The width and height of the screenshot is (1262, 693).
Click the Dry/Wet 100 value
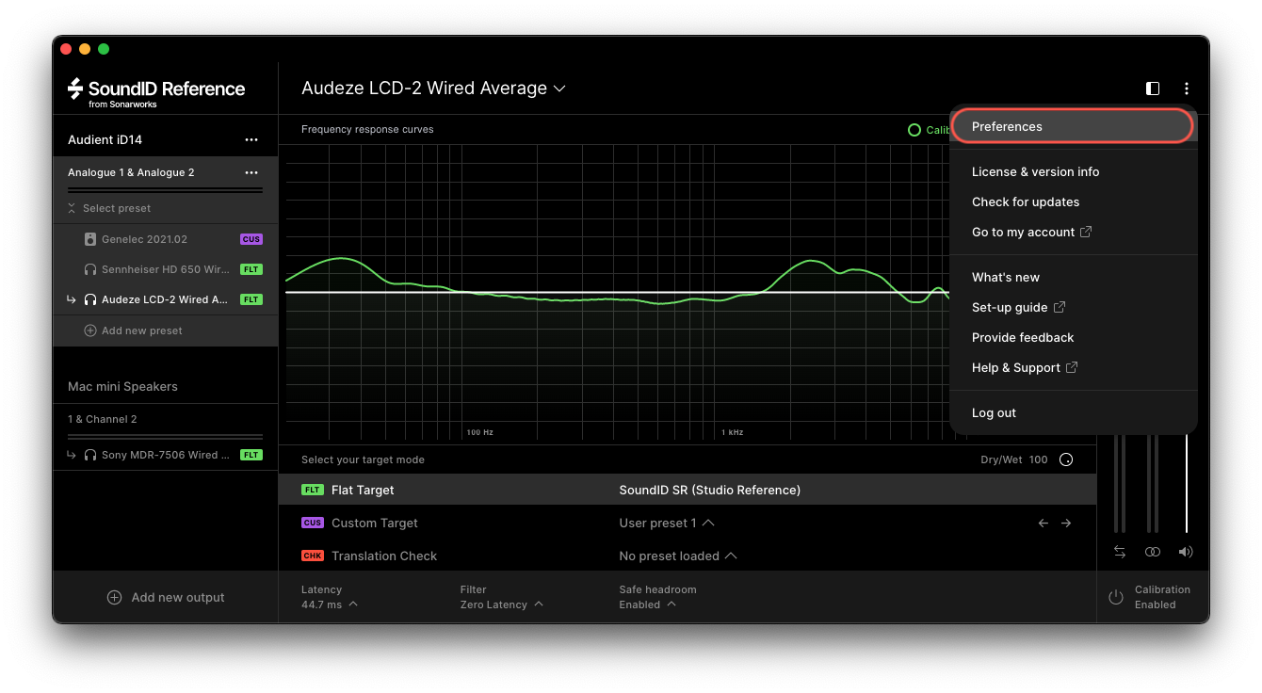tap(1038, 459)
